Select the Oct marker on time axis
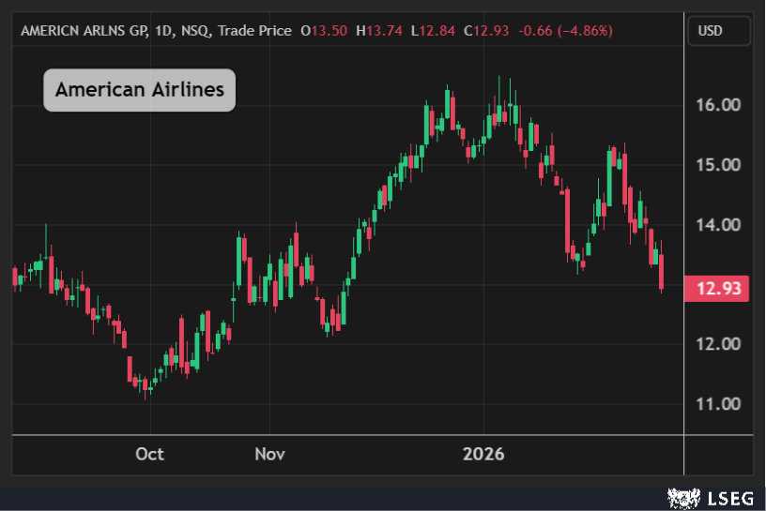 pyautogui.click(x=149, y=454)
